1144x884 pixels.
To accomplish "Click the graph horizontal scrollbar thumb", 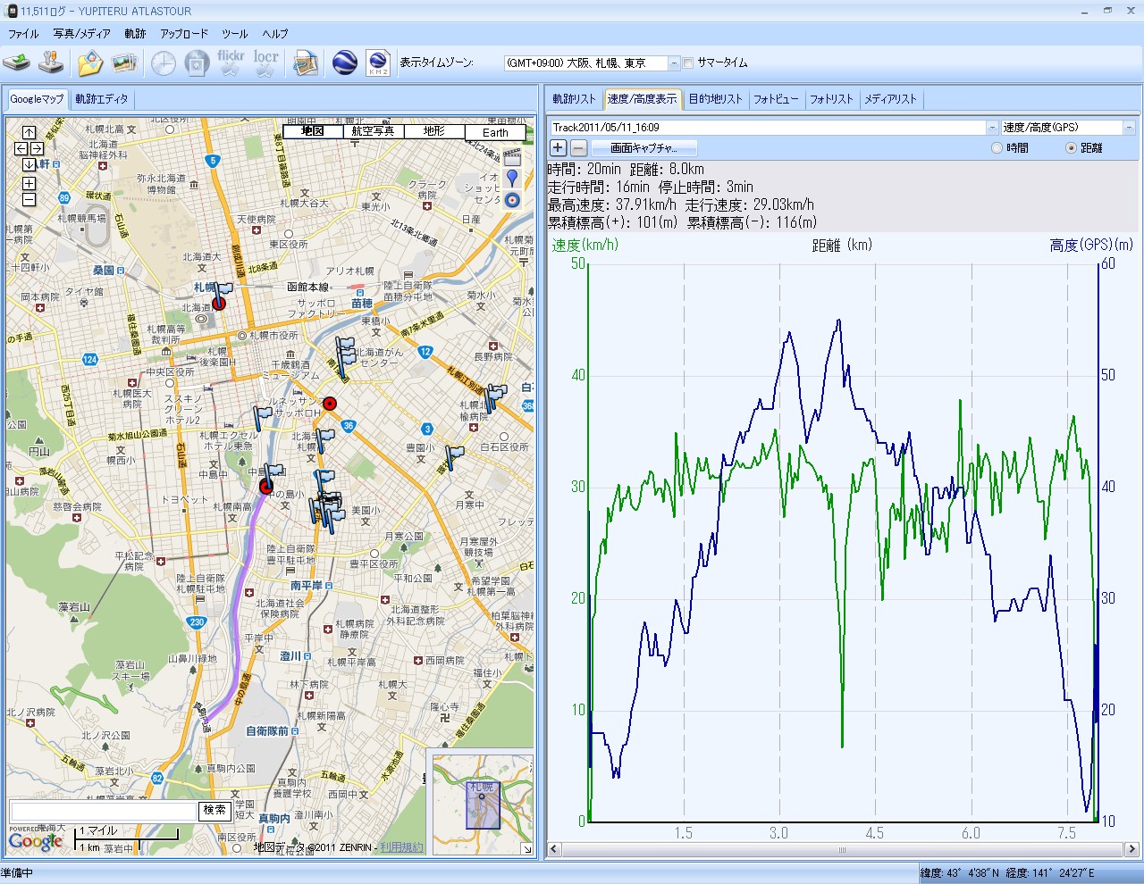I will pos(841,849).
